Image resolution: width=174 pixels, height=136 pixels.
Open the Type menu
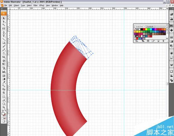tap(23, 6)
